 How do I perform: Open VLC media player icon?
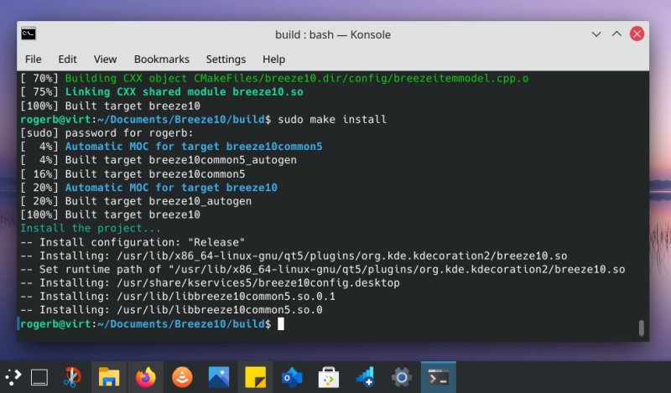pyautogui.click(x=182, y=377)
